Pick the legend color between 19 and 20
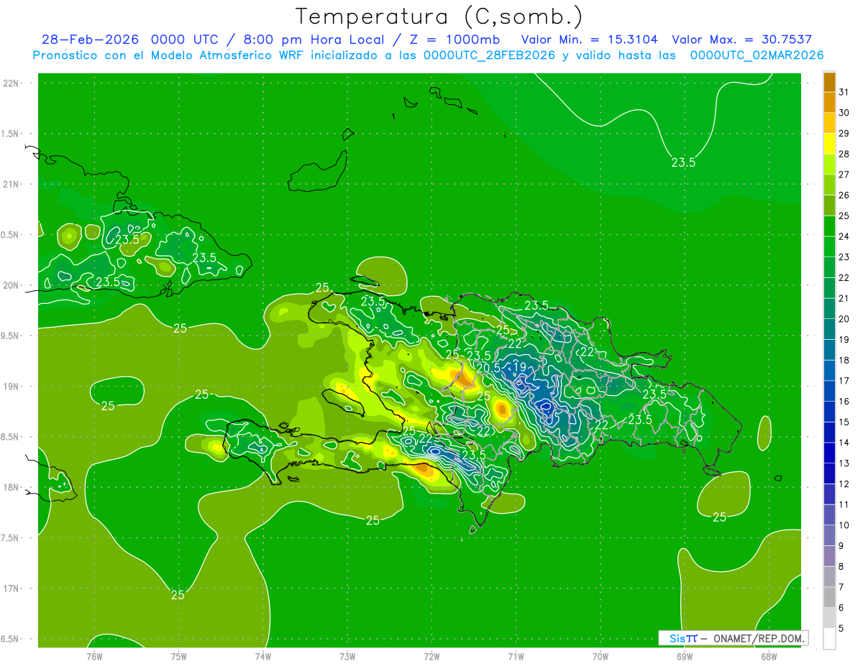This screenshot has height=666, width=863. (829, 330)
